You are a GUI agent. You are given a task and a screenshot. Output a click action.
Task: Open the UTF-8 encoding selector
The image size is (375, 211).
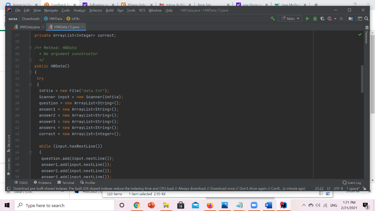pyautogui.click(x=338, y=189)
